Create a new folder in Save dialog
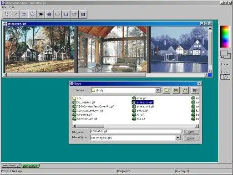 185,90
